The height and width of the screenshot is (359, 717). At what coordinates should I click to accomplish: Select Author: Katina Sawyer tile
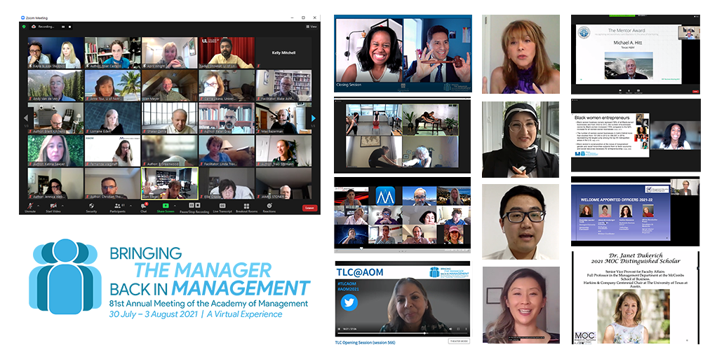click(56, 150)
